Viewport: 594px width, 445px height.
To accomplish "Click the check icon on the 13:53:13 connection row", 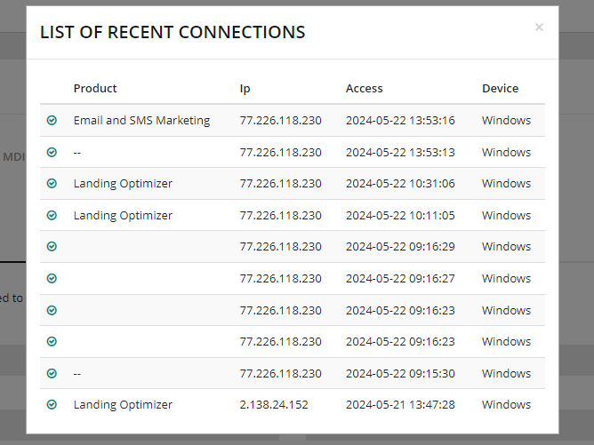I will point(52,153).
